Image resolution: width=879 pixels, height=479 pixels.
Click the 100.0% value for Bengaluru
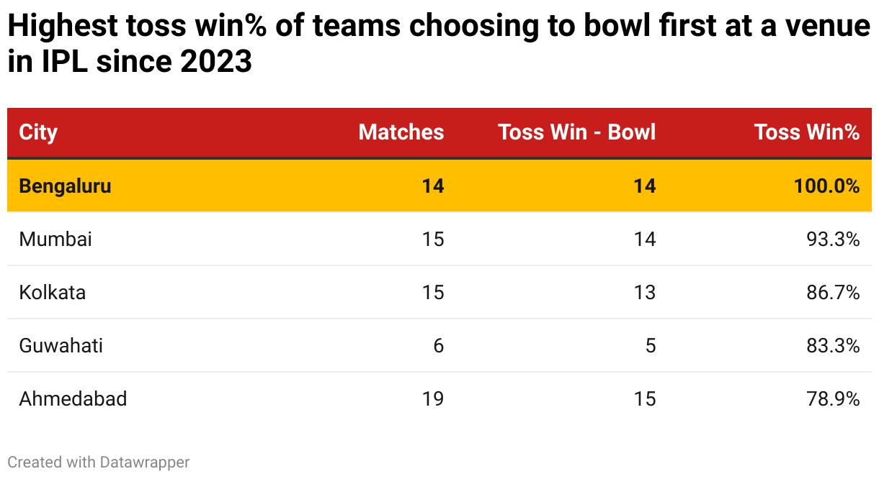[x=827, y=186]
